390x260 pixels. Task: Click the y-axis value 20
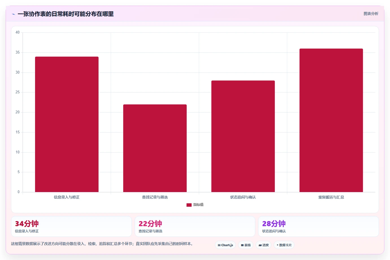18,112
